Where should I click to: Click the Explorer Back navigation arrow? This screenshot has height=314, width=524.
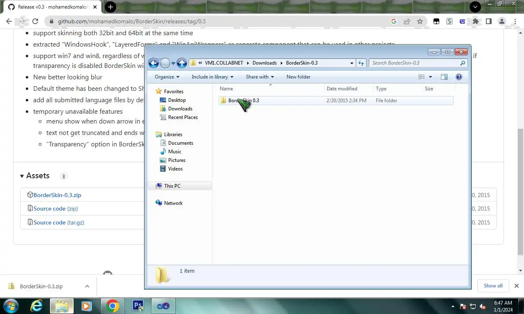click(154, 63)
